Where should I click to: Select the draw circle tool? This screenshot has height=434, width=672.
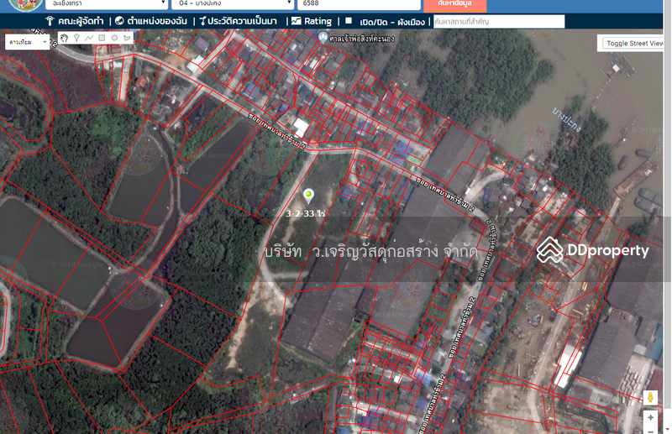pos(114,38)
